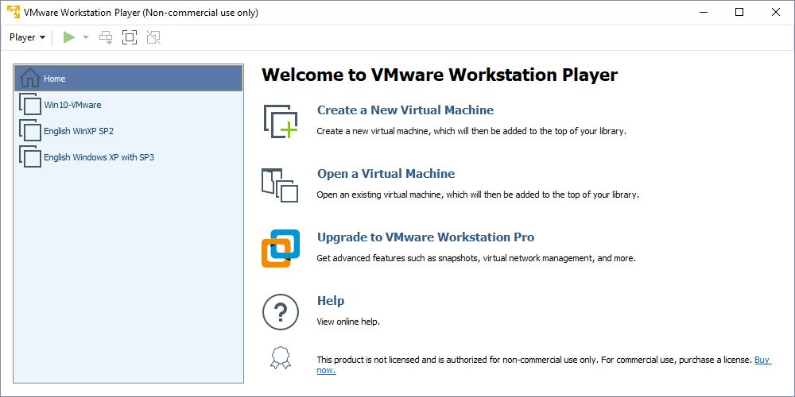Click the Workstation Pro orange-blue logo
795x397 pixels.
281,248
